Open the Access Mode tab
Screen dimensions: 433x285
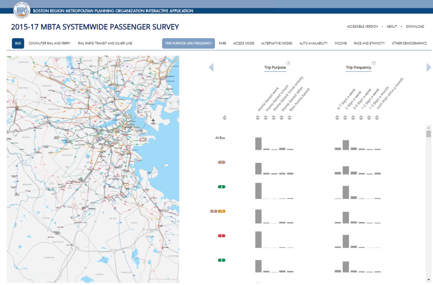point(243,44)
